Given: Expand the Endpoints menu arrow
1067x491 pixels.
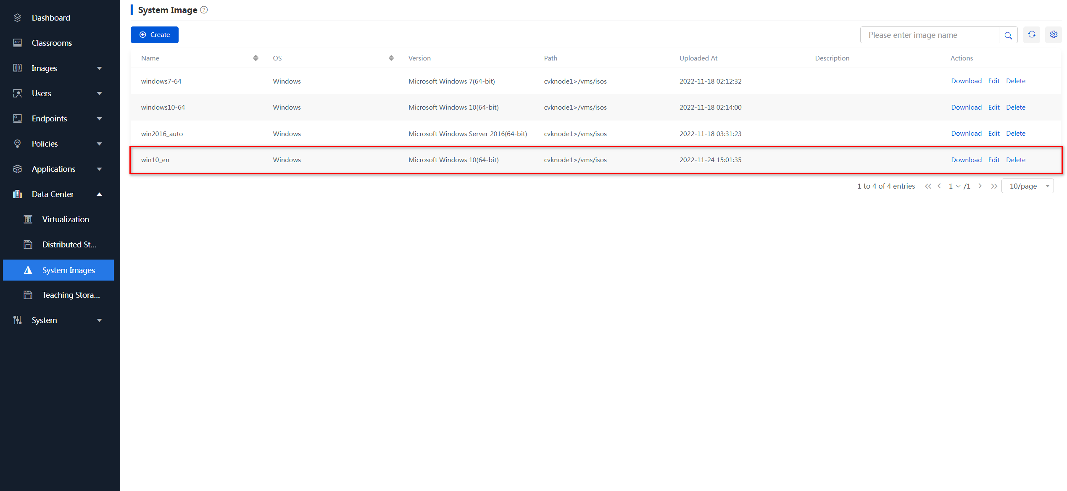Looking at the screenshot, I should tap(100, 119).
